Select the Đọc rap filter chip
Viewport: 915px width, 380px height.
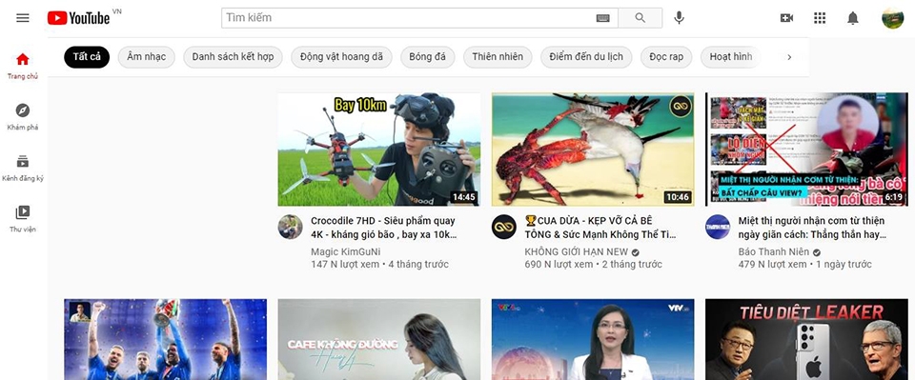666,57
